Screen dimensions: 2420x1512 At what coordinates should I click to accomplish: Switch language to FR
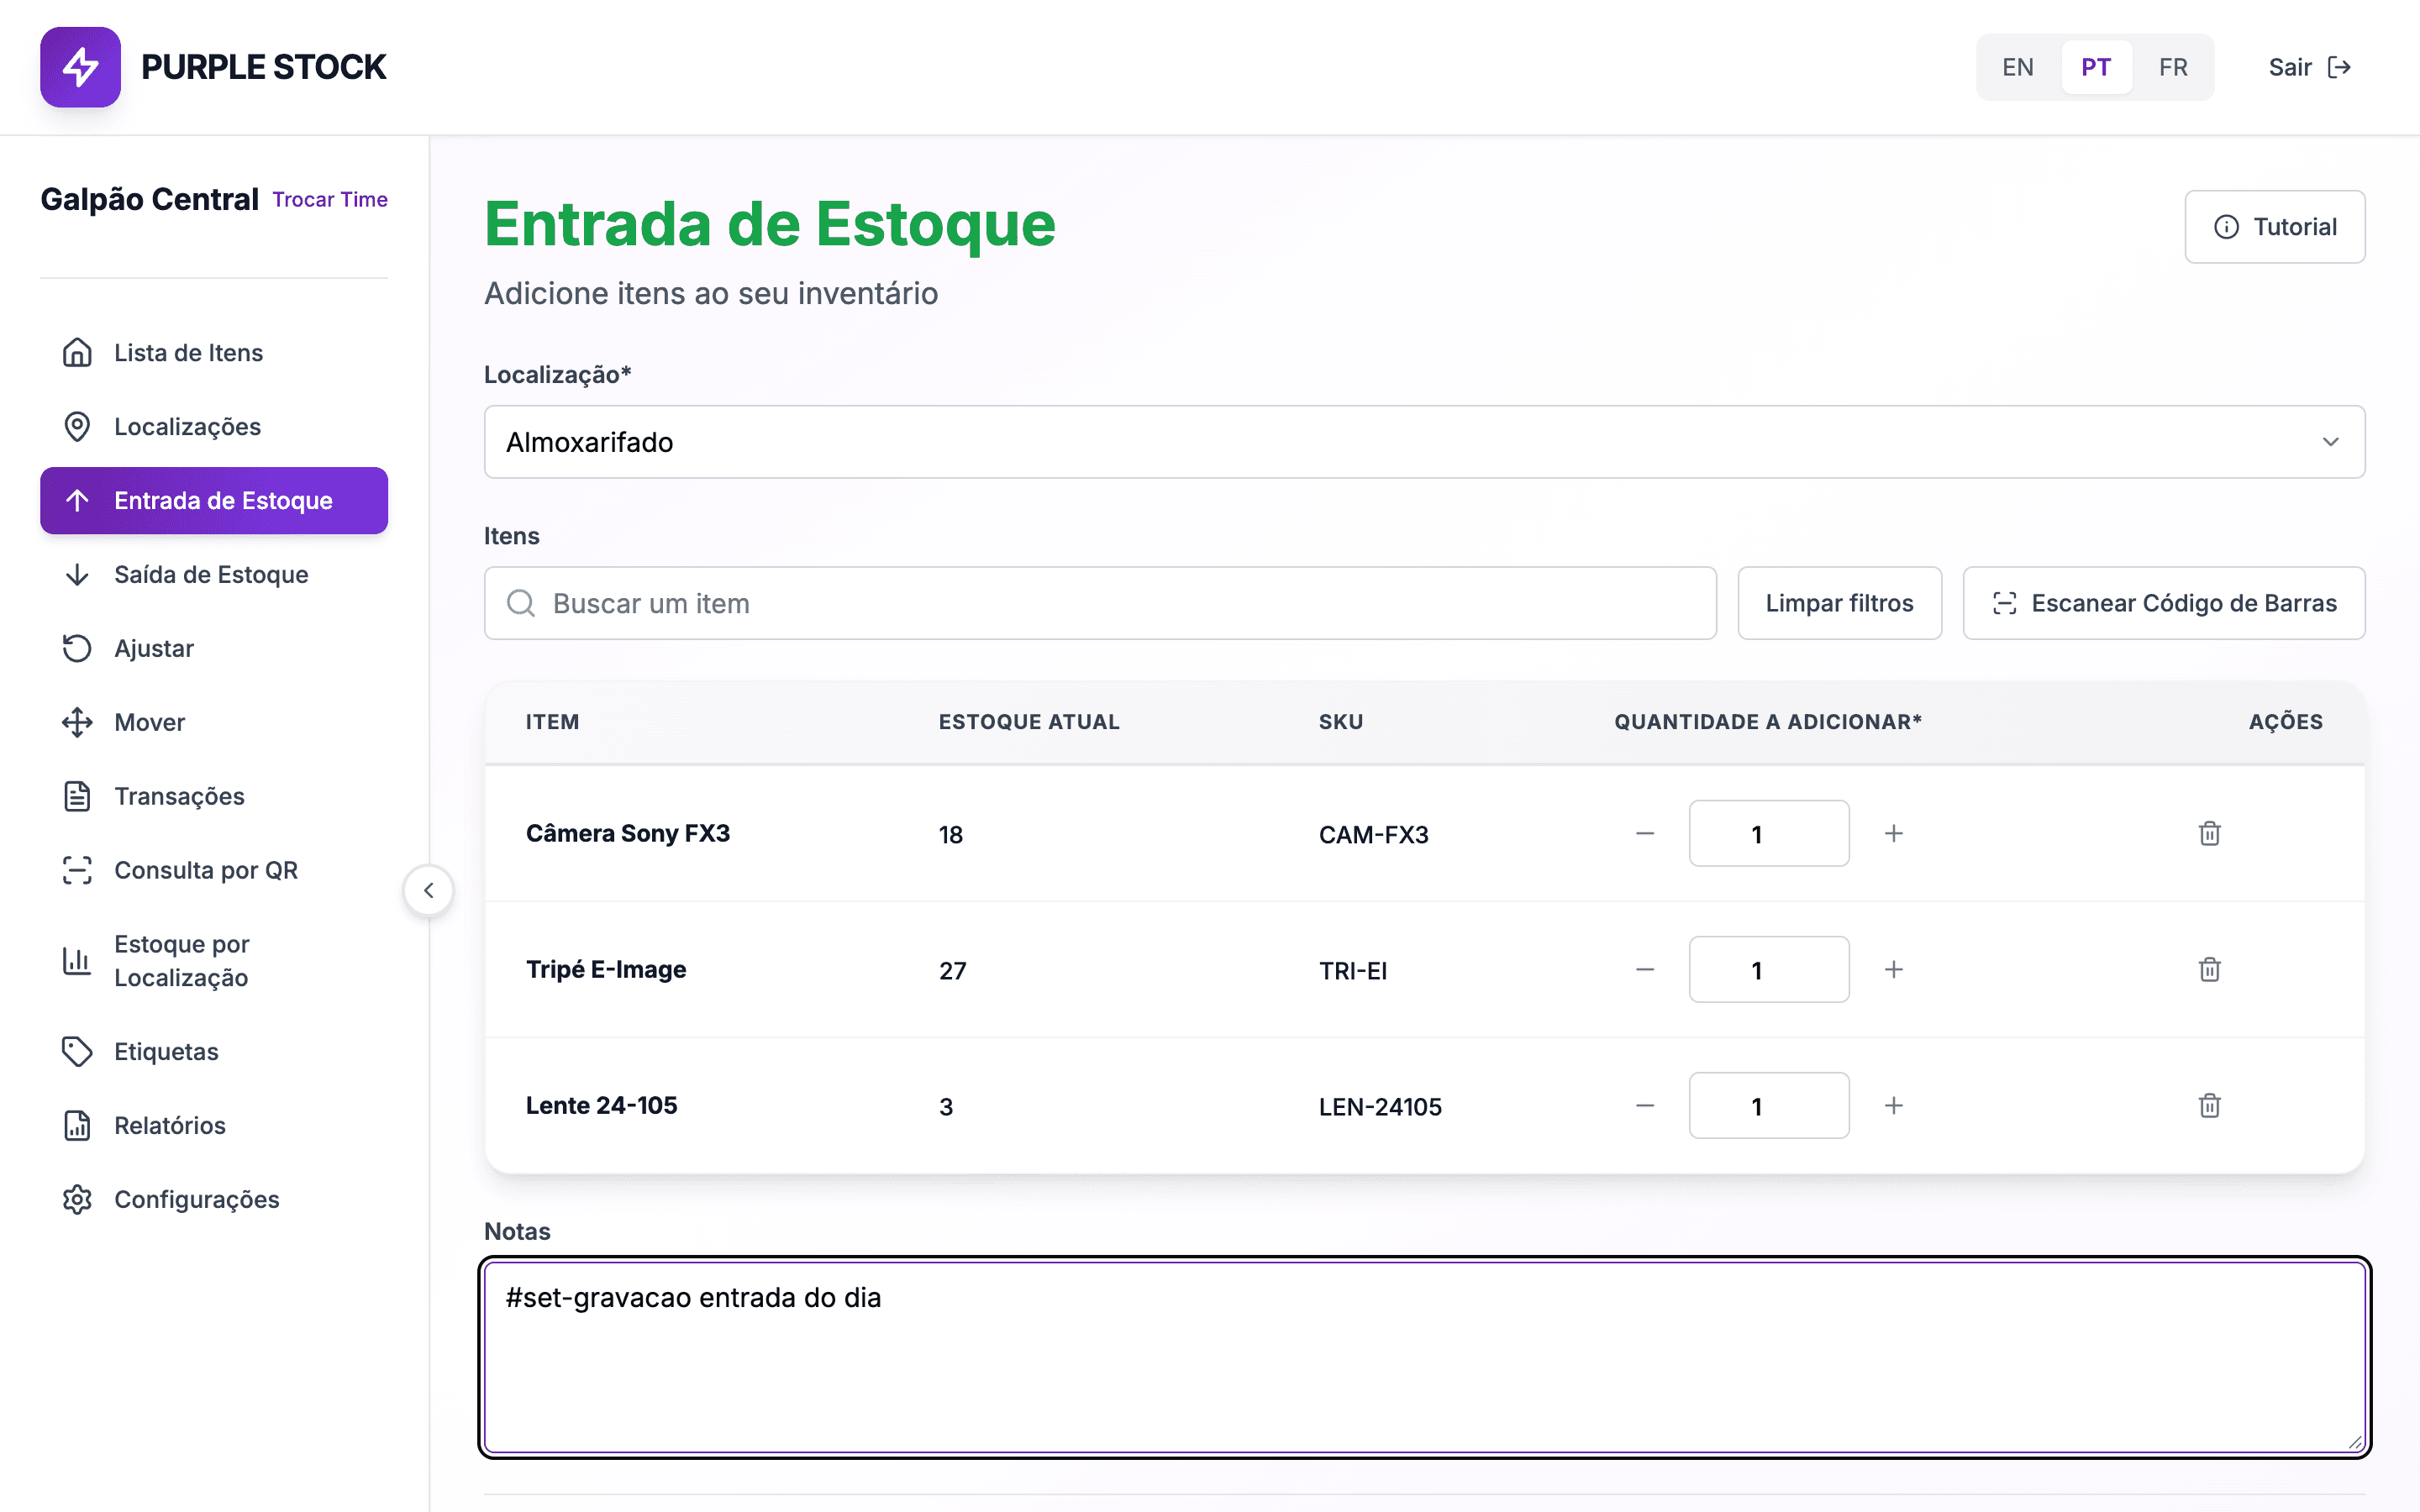[x=2172, y=67]
